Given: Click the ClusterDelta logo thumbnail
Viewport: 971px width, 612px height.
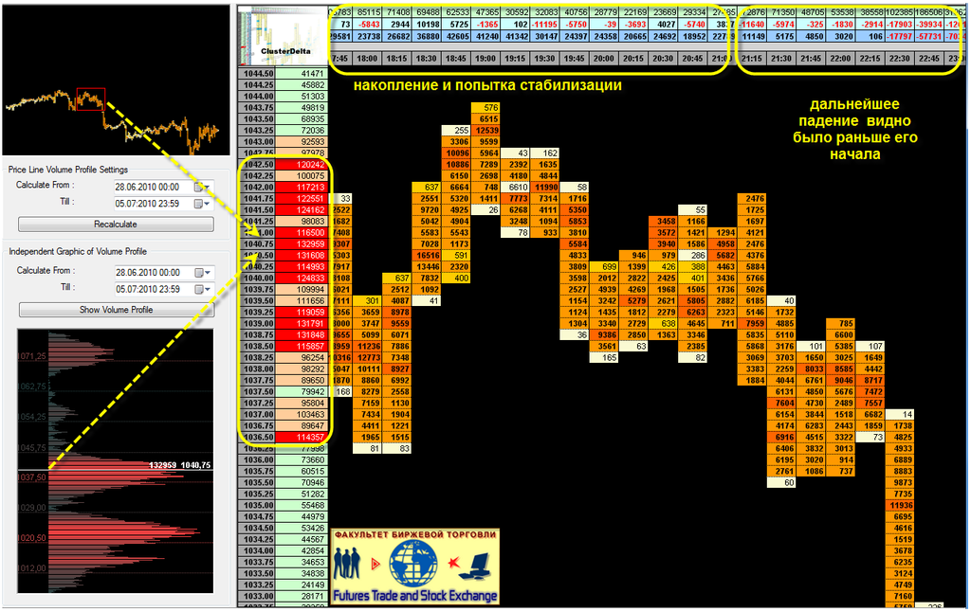Looking at the screenshot, I should pyautogui.click(x=284, y=36).
